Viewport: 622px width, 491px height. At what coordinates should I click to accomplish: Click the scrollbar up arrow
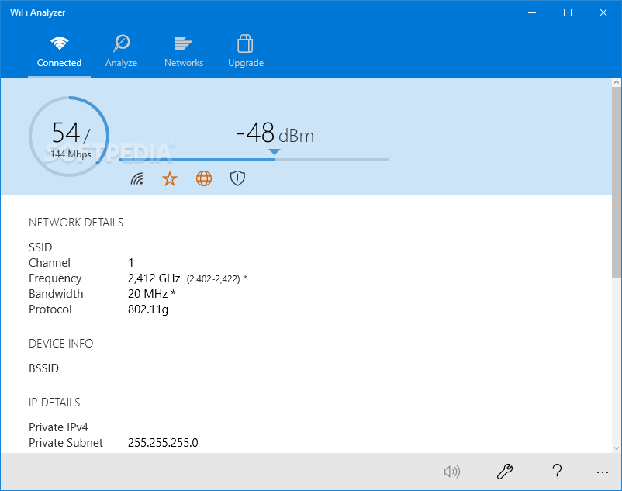616,82
